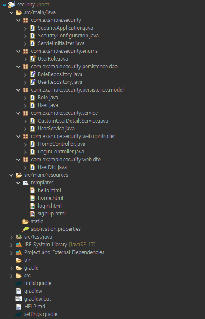Expand the JRE System Library node
The height and width of the screenshot is (319, 205).
pyautogui.click(x=11, y=245)
